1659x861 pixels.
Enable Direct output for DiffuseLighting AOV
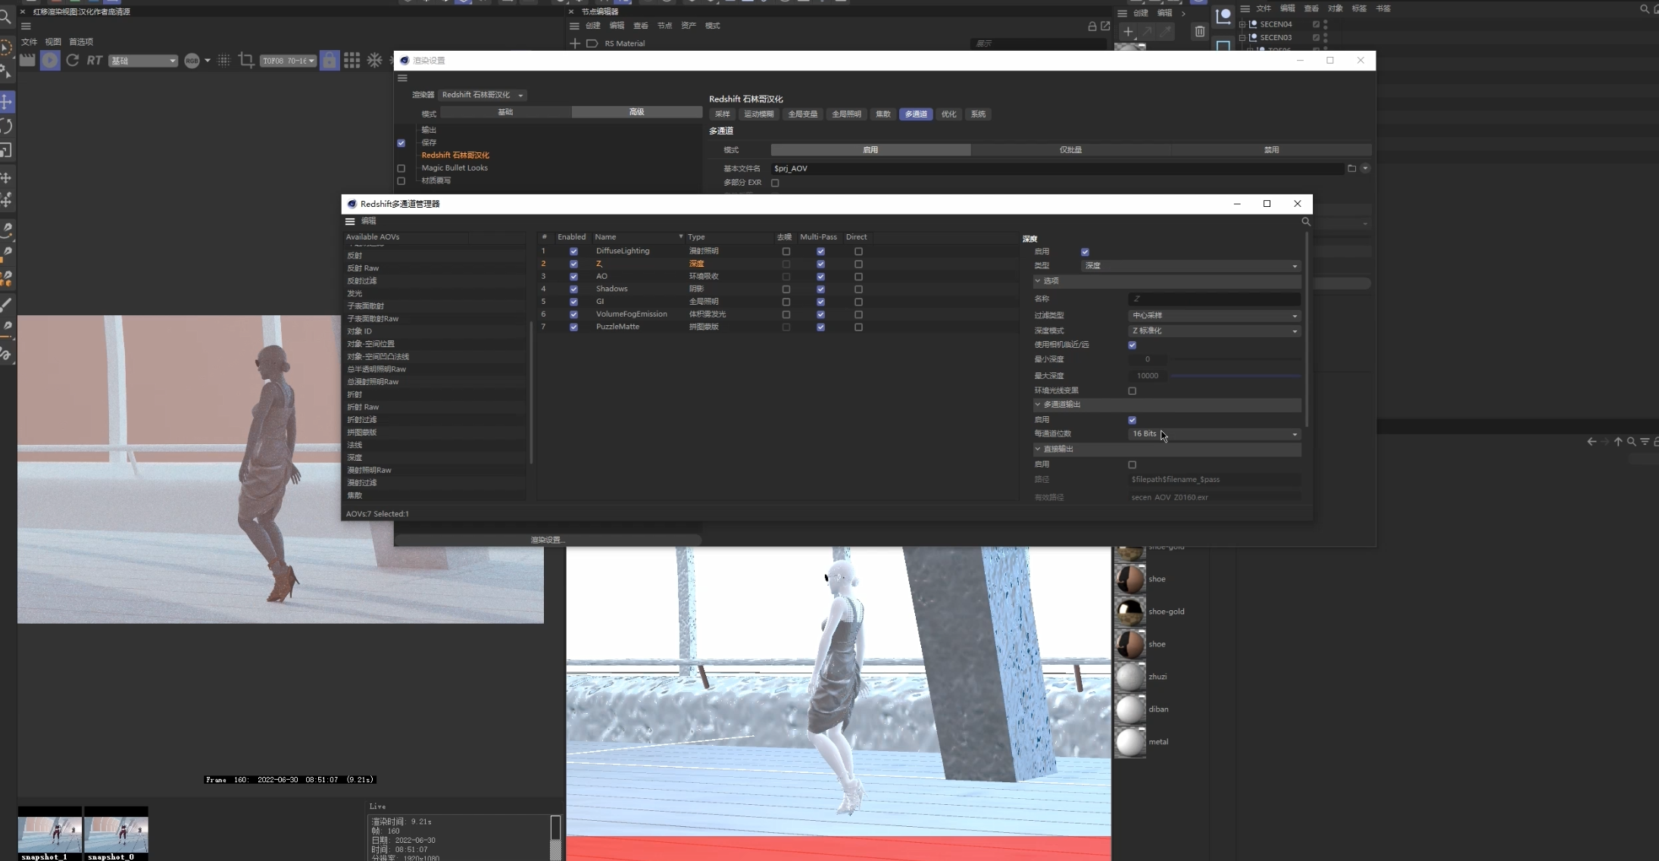858,252
